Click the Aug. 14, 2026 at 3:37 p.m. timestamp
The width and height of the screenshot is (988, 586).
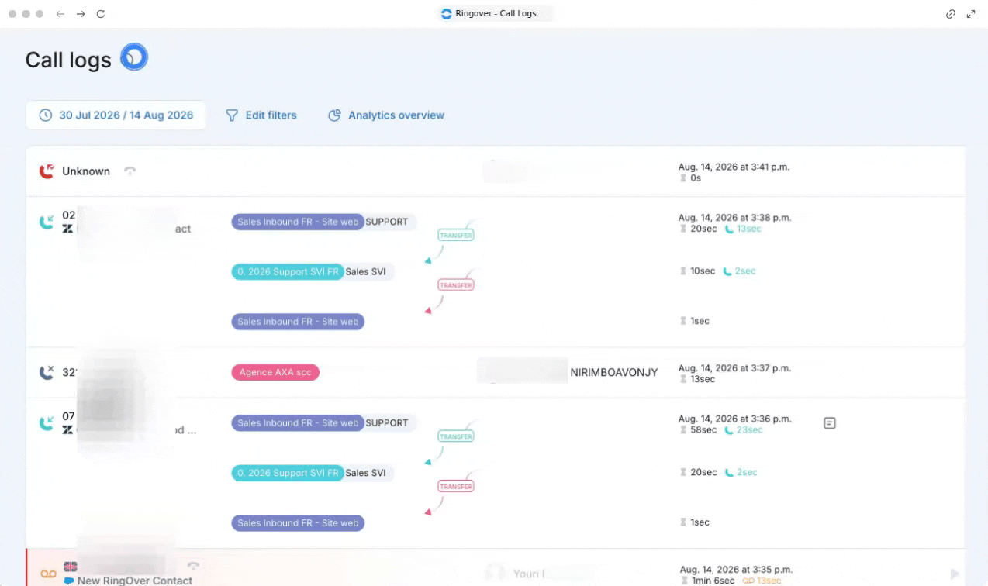pyautogui.click(x=734, y=368)
